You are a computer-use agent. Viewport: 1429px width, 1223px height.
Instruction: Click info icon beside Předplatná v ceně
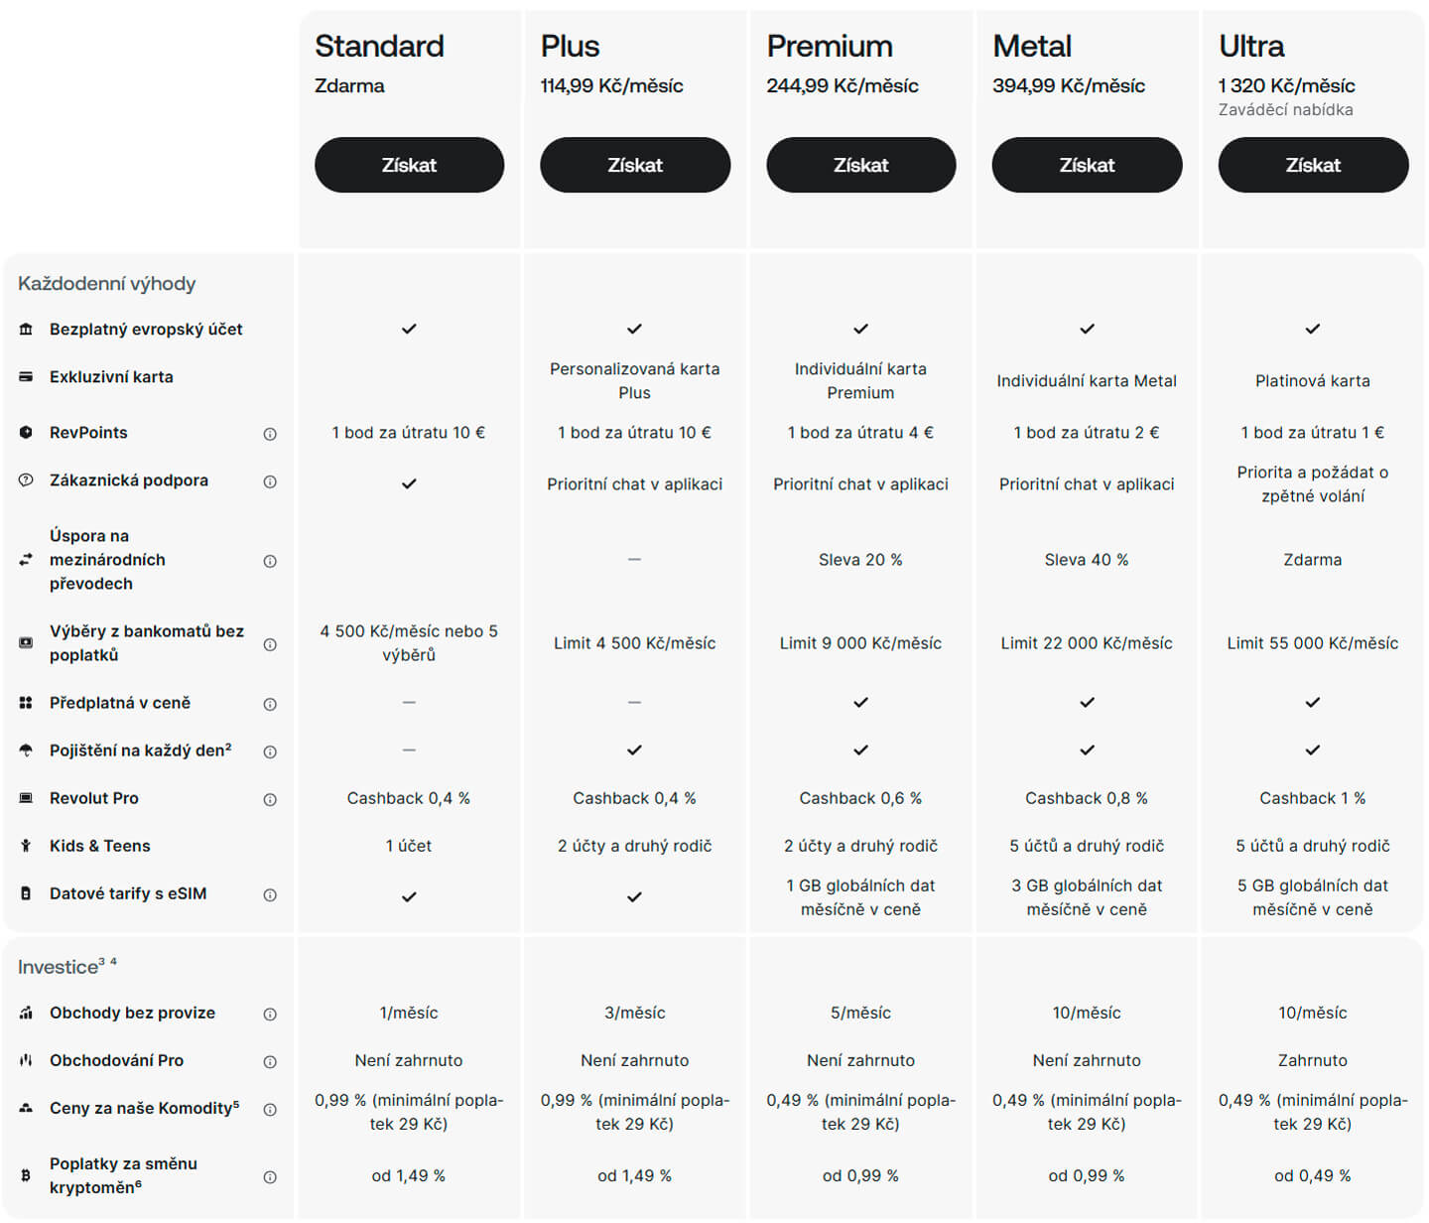[270, 704]
